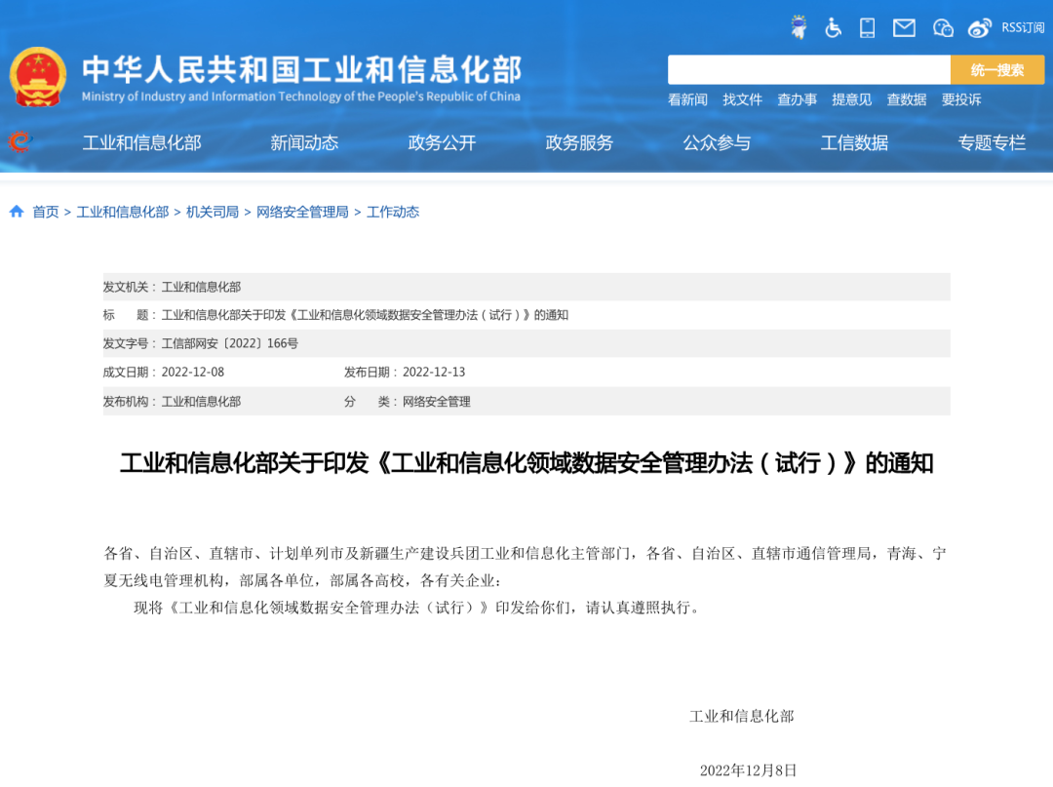Click inside the search input box
The width and height of the screenshot is (1053, 787).
point(809,69)
